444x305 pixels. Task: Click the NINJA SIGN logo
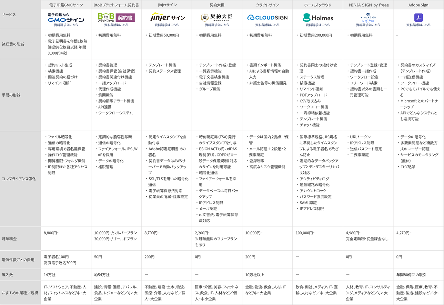point(368,17)
